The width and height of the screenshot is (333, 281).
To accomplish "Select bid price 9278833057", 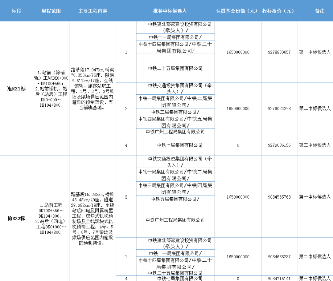I will [x=279, y=52].
